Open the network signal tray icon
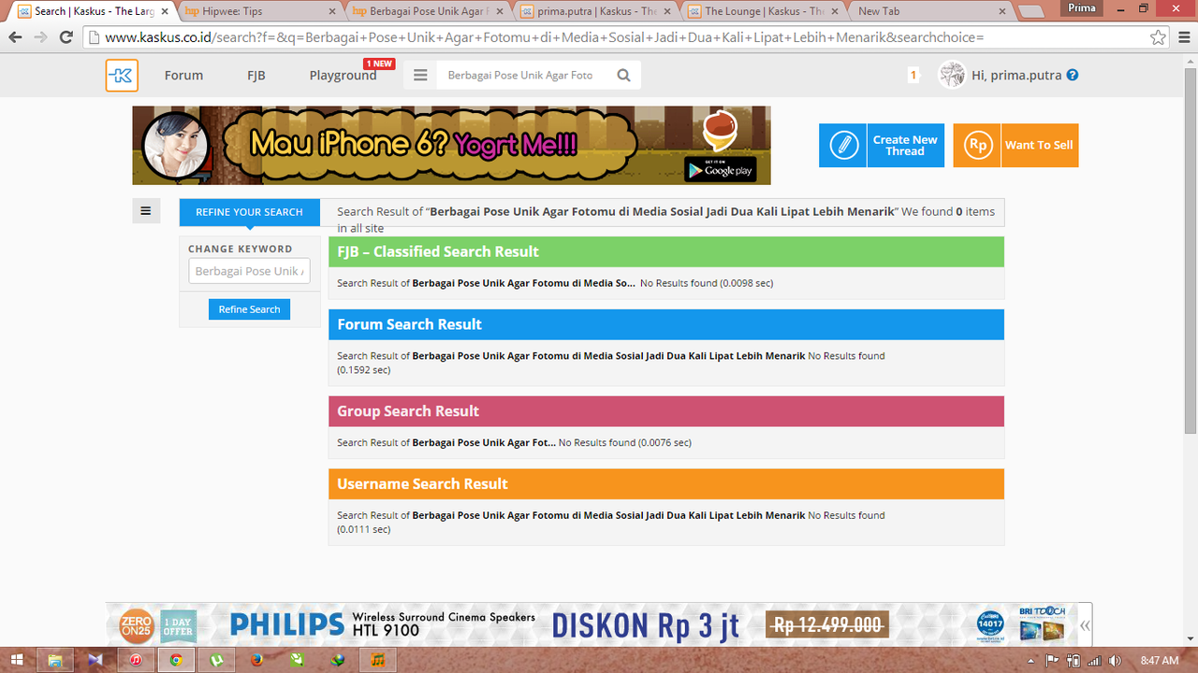 1094,661
